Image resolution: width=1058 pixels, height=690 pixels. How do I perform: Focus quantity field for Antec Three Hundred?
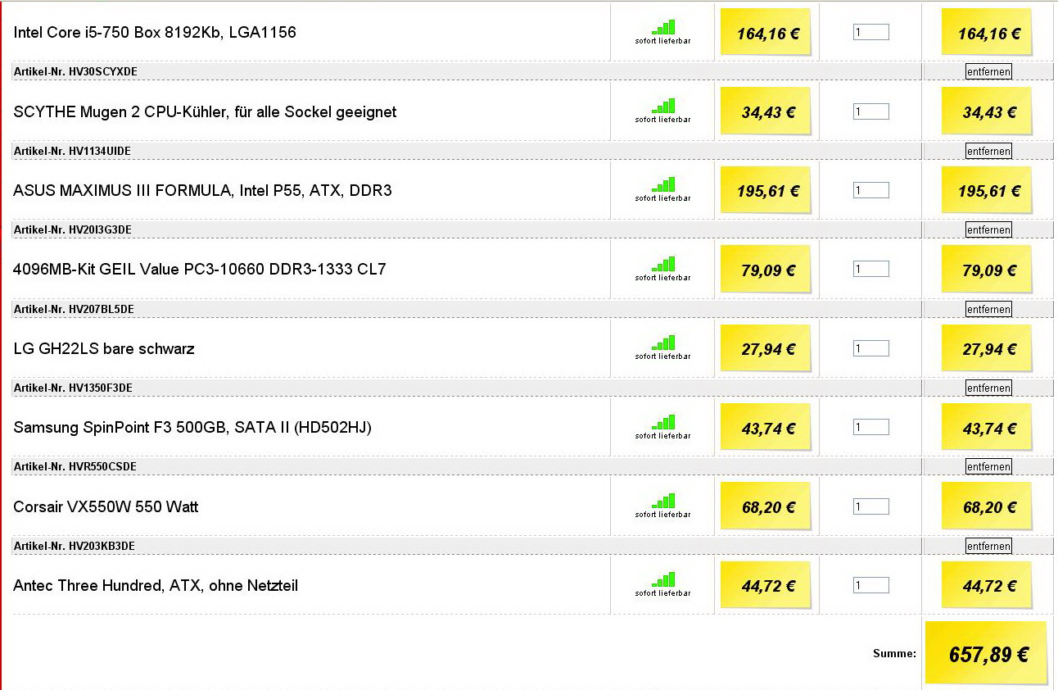pos(870,585)
